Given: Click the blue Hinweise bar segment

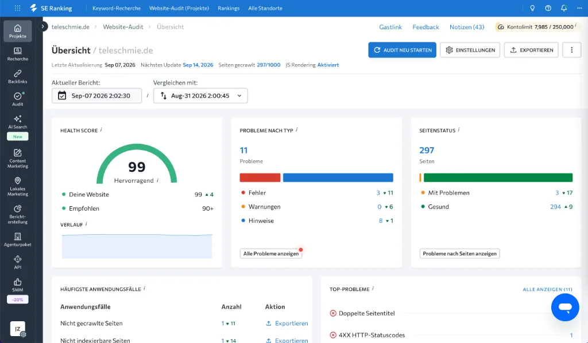Looking at the screenshot, I should [338, 178].
